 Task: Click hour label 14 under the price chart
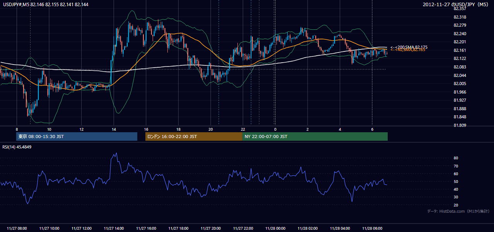click(114, 129)
